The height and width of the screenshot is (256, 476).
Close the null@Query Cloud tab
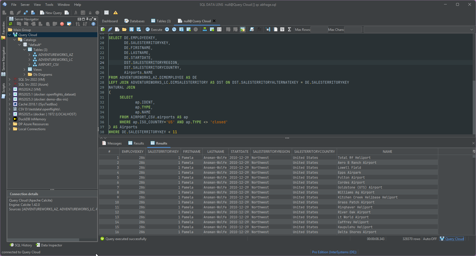(214, 21)
